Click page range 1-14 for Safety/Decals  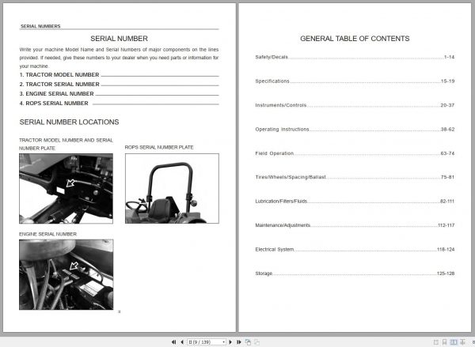pyautogui.click(x=449, y=57)
